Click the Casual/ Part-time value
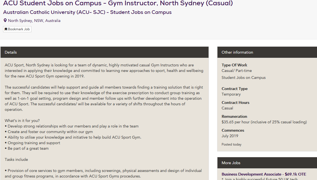 point(237,71)
